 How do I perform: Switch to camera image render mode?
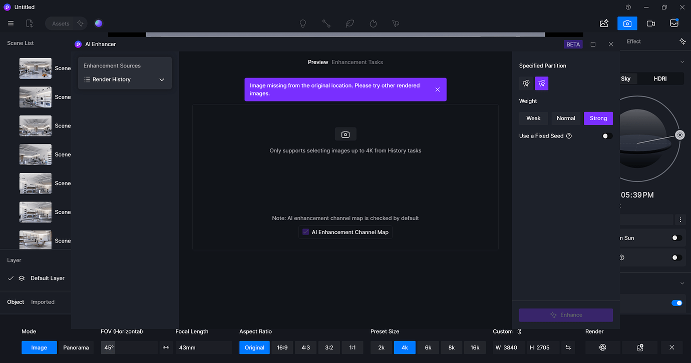[627, 23]
